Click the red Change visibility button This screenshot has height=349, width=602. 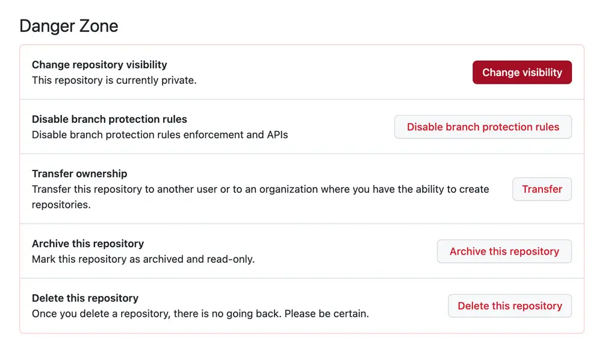[522, 72]
